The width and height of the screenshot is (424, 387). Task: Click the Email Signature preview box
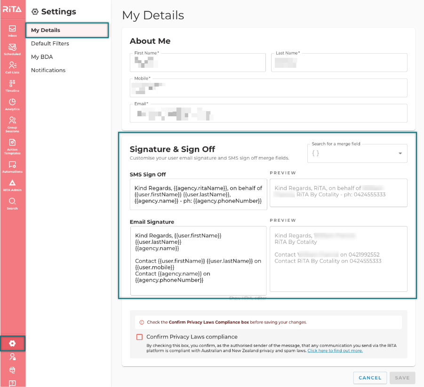(x=338, y=259)
